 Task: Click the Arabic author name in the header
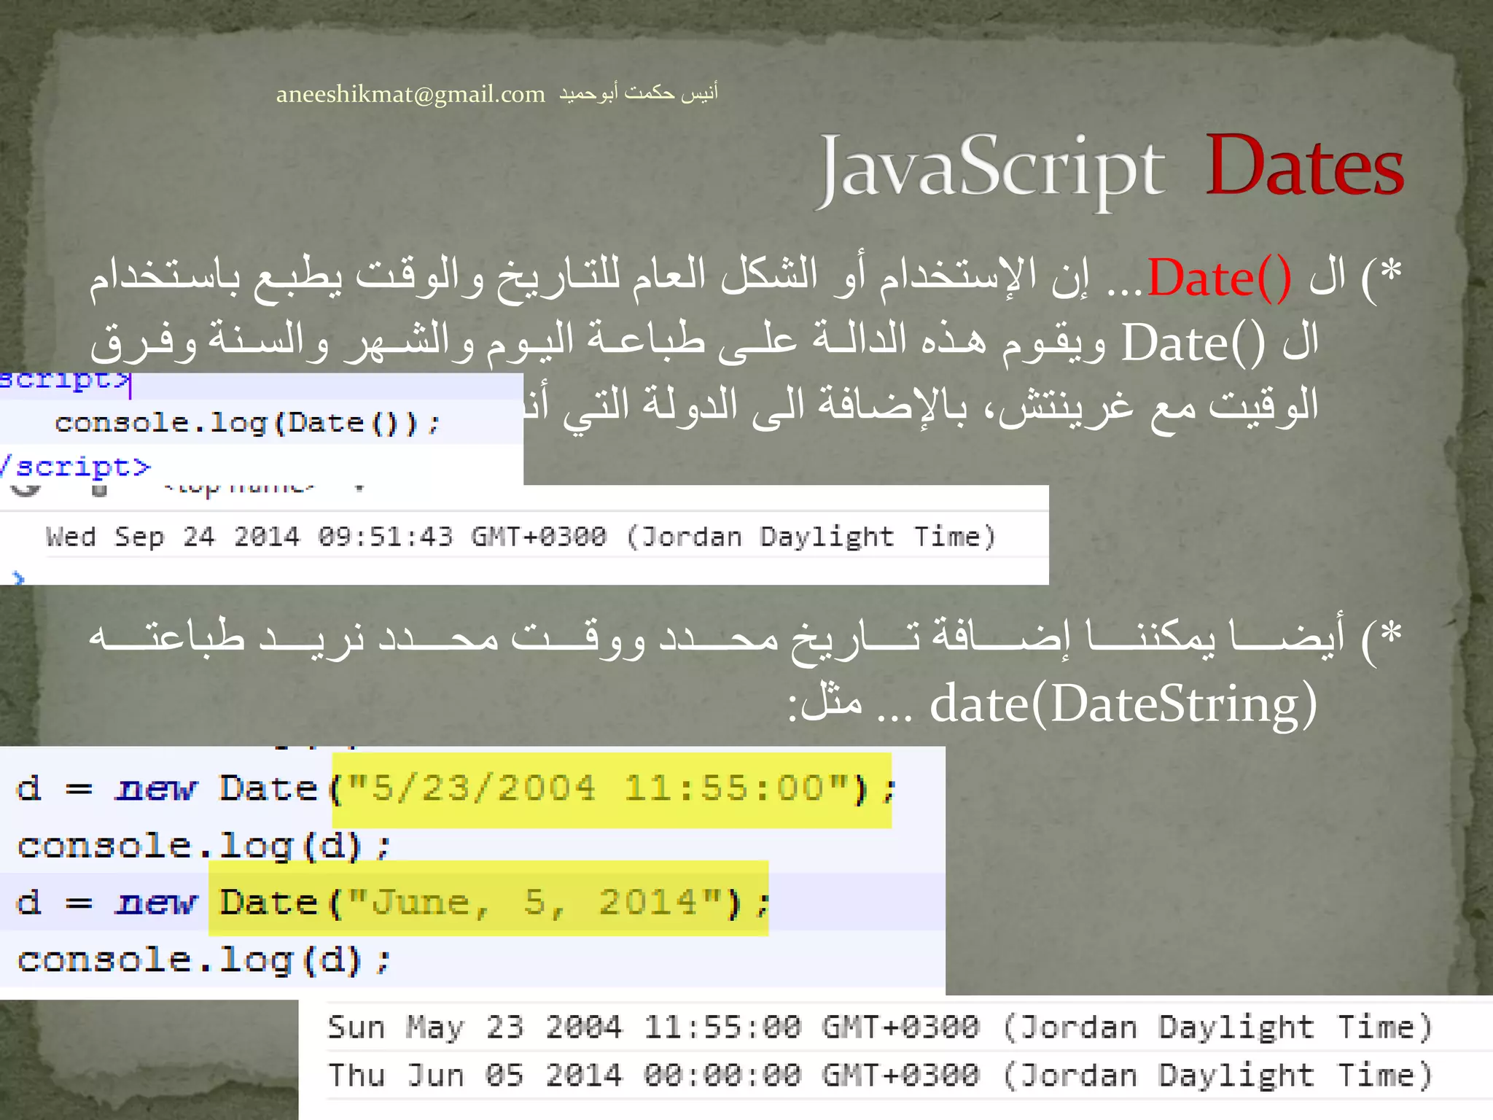point(639,93)
